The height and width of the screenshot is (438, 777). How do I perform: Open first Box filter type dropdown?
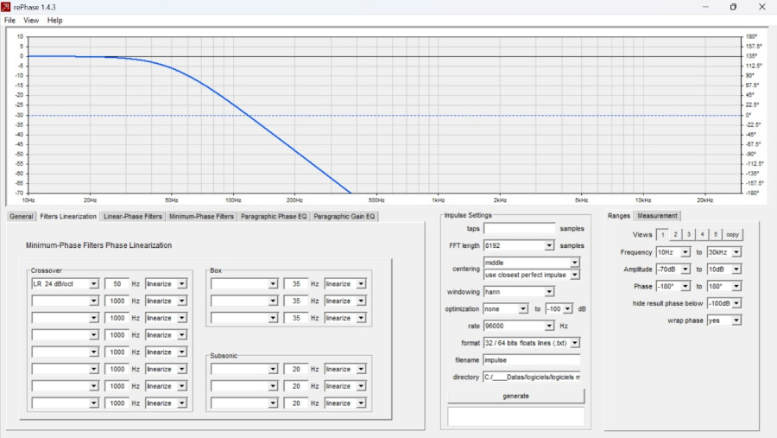(244, 283)
